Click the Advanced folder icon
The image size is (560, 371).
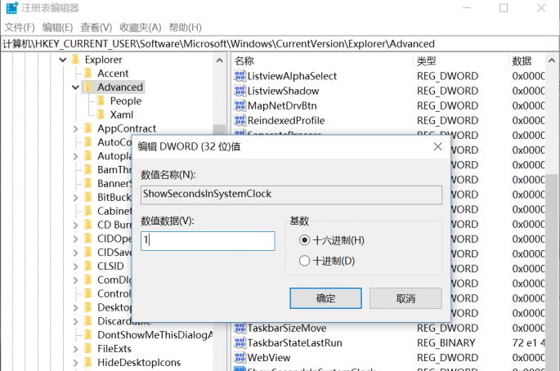[88, 87]
